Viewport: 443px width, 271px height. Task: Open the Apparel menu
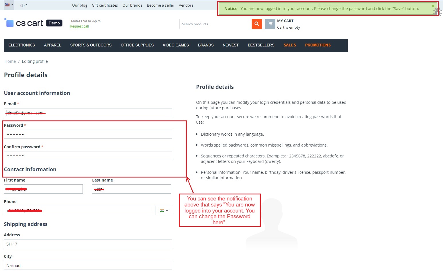pos(52,45)
